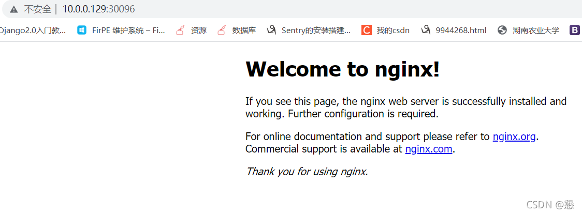Screen dimensions: 582x214
Task: Click the not-secure warning triangle icon
Action: pyautogui.click(x=14, y=9)
